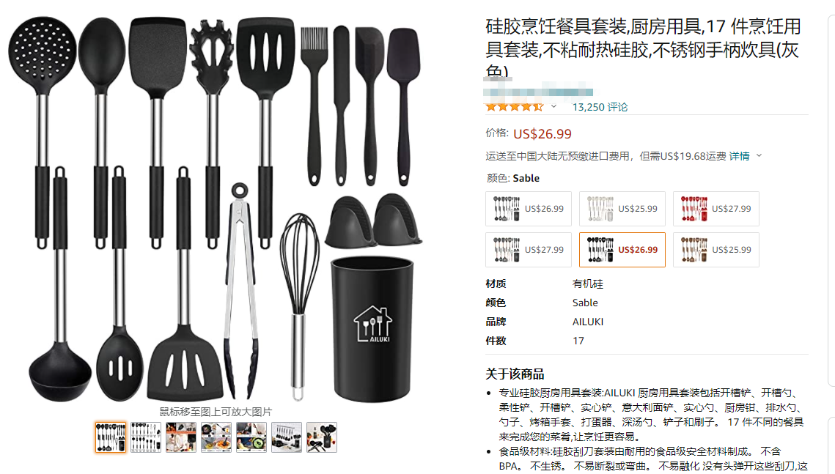Screen dimensions: 835x474
Task: Choose the red variant priced US$27.99
Action: coord(716,209)
